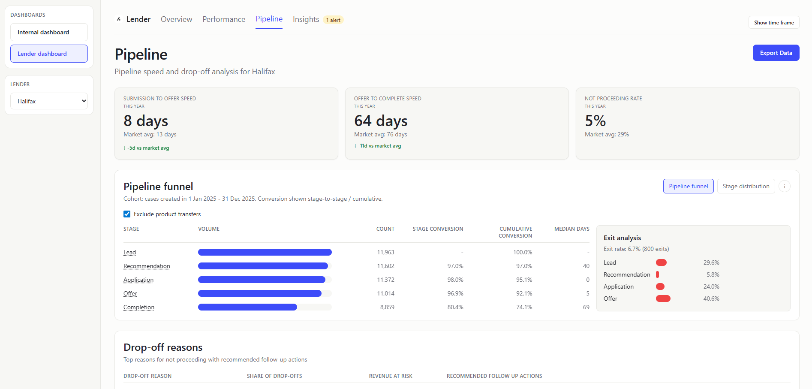Uncheck Exclude product transfers
The width and height of the screenshot is (812, 389).
tap(126, 214)
